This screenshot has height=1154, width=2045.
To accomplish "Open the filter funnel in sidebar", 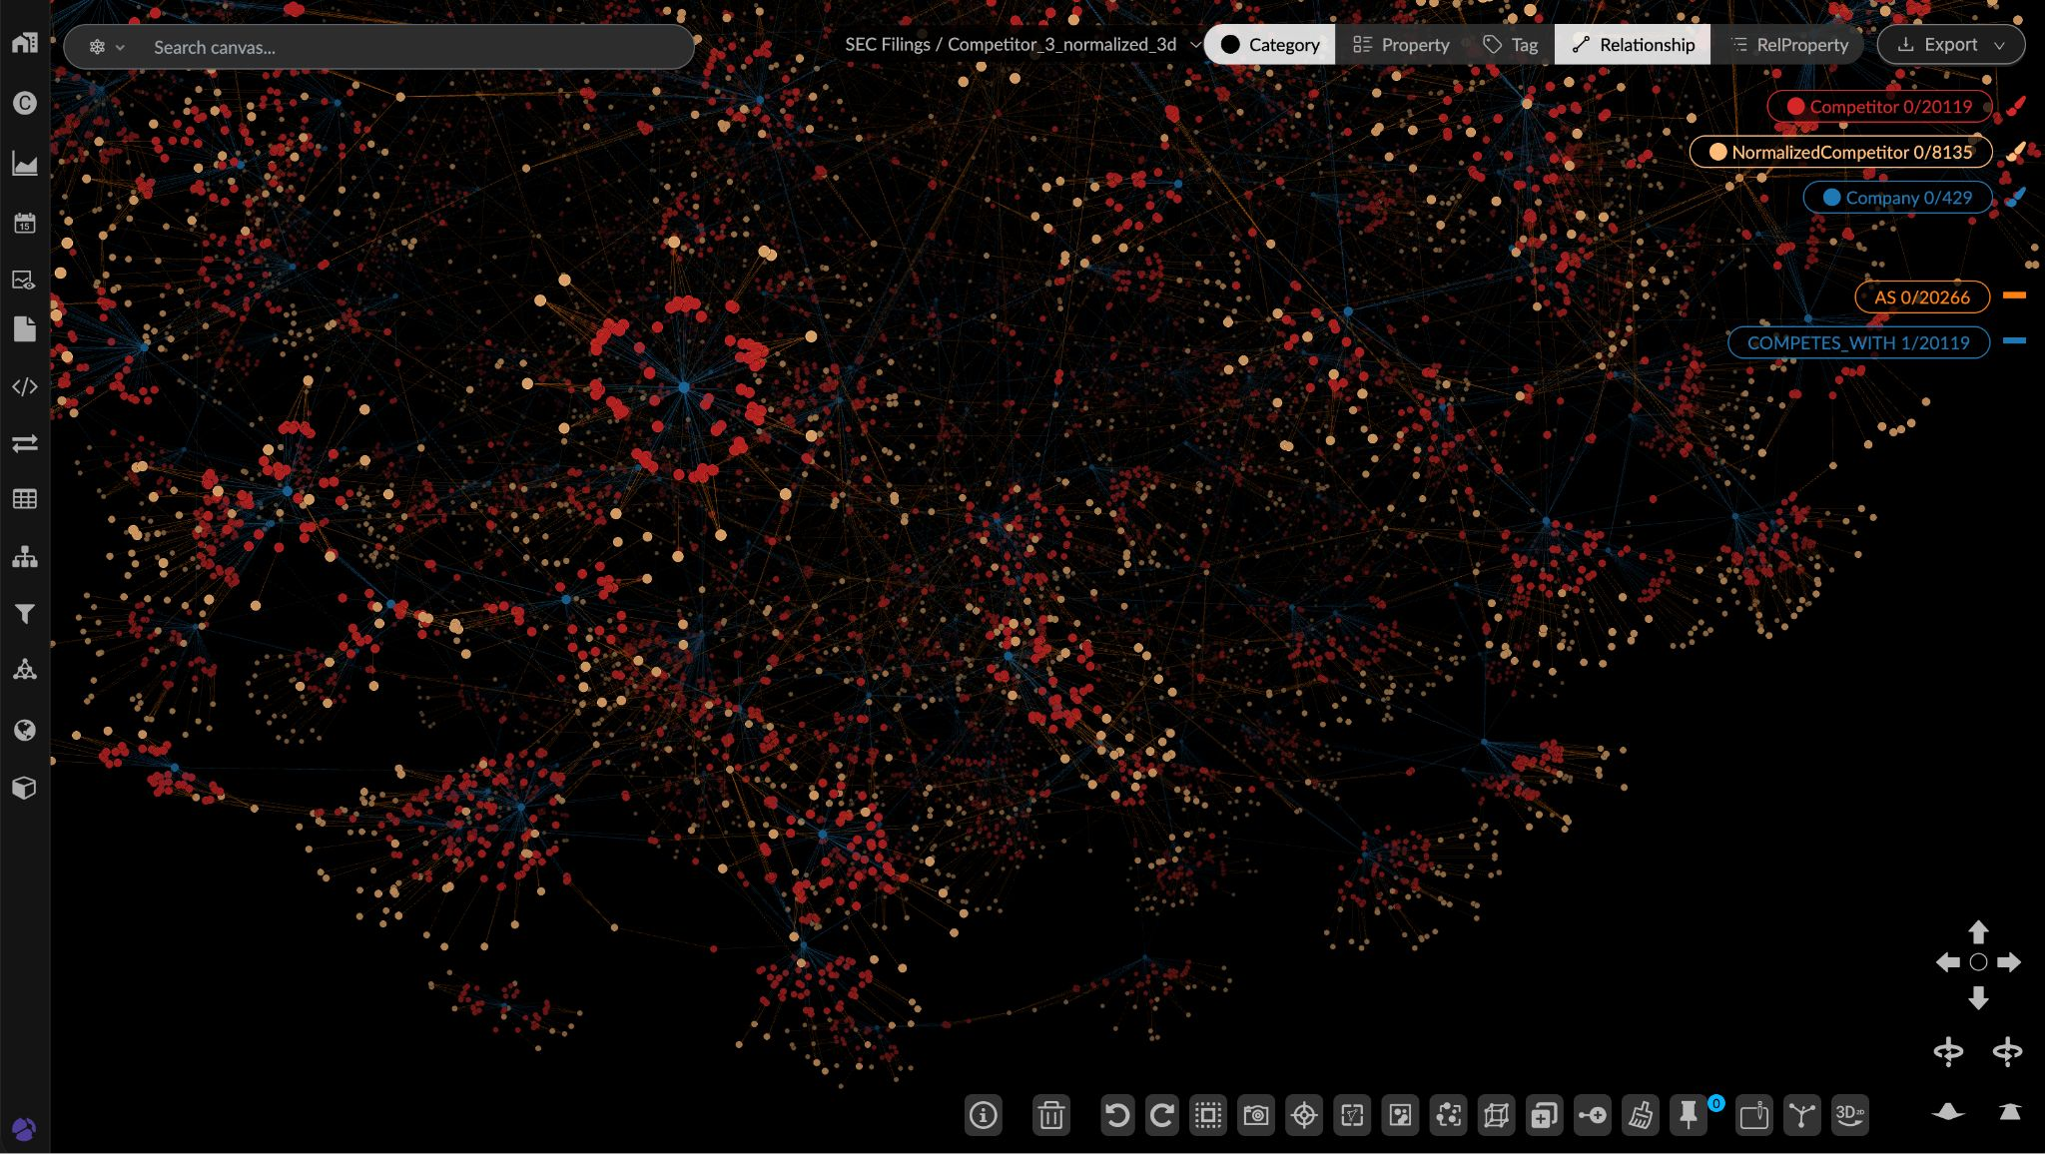I will point(25,614).
